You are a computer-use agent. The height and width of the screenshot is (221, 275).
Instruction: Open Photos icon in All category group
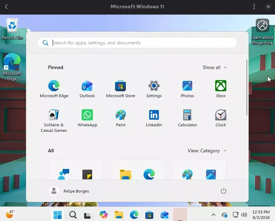(x=211, y=174)
